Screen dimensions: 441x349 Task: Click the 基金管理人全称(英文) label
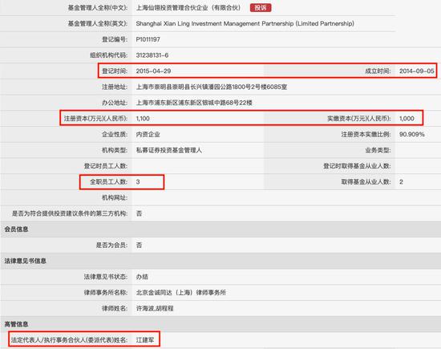click(x=98, y=23)
